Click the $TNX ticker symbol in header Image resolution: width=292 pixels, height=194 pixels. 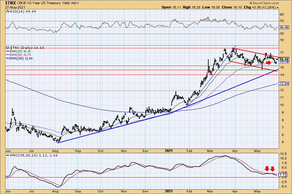(x=11, y=3)
